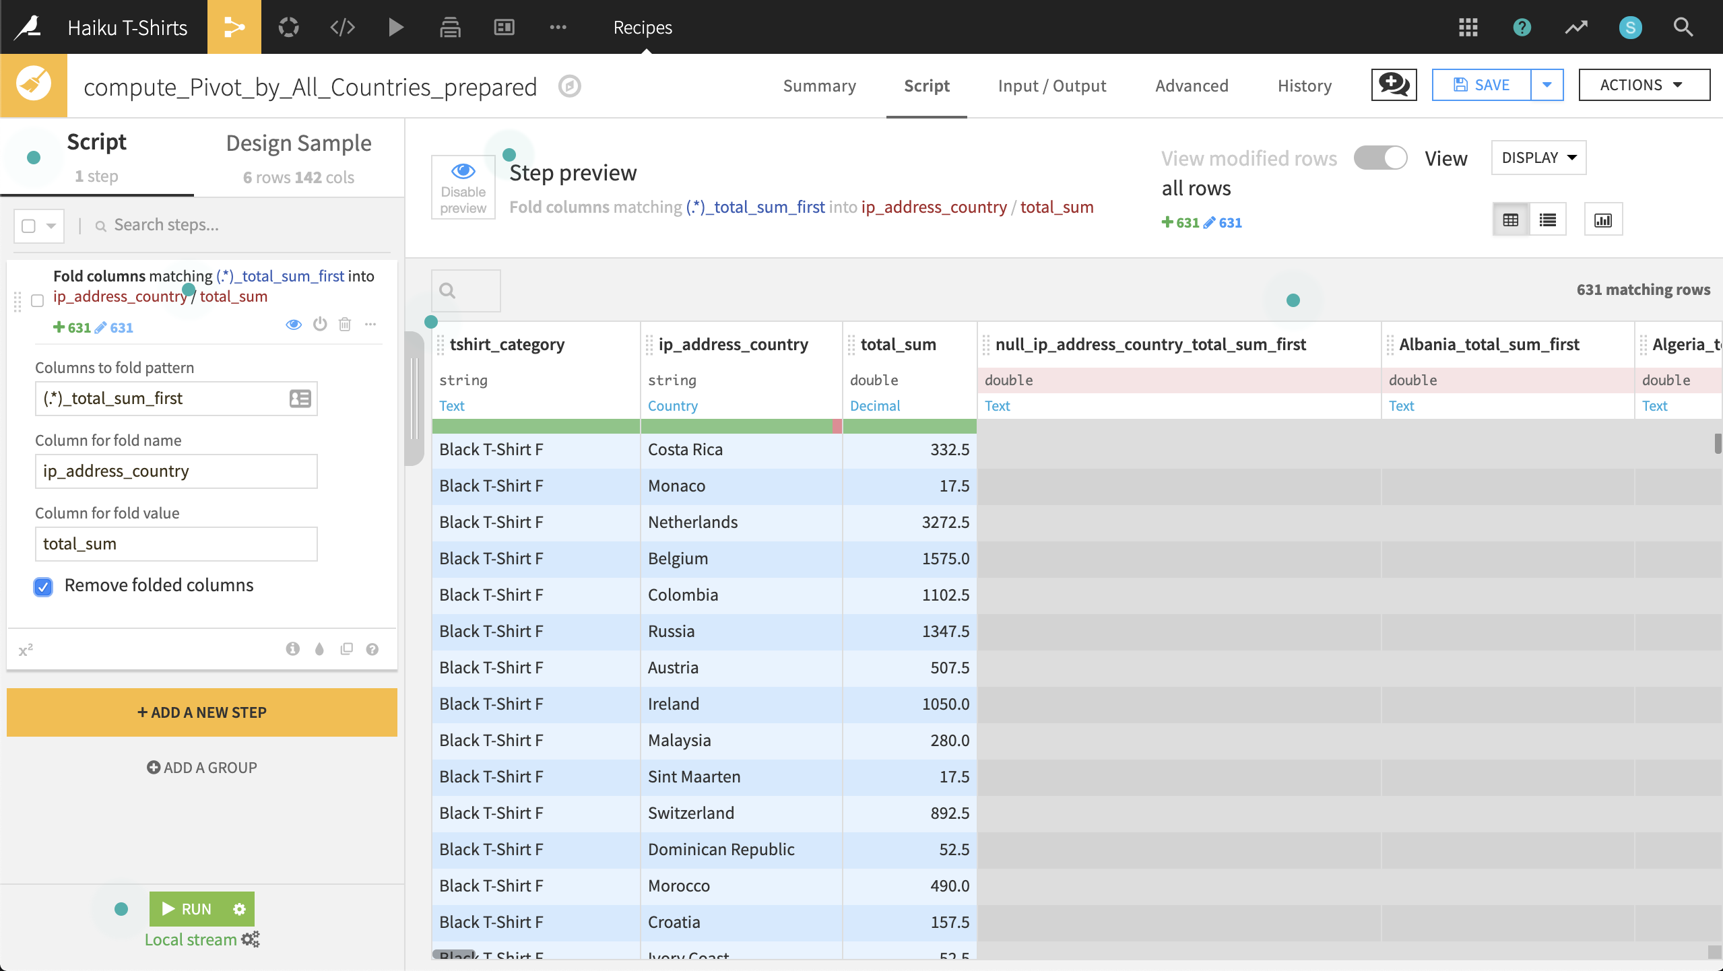Viewport: 1723px width, 971px height.
Task: Open the Datasets circle icon
Action: coord(288,27)
